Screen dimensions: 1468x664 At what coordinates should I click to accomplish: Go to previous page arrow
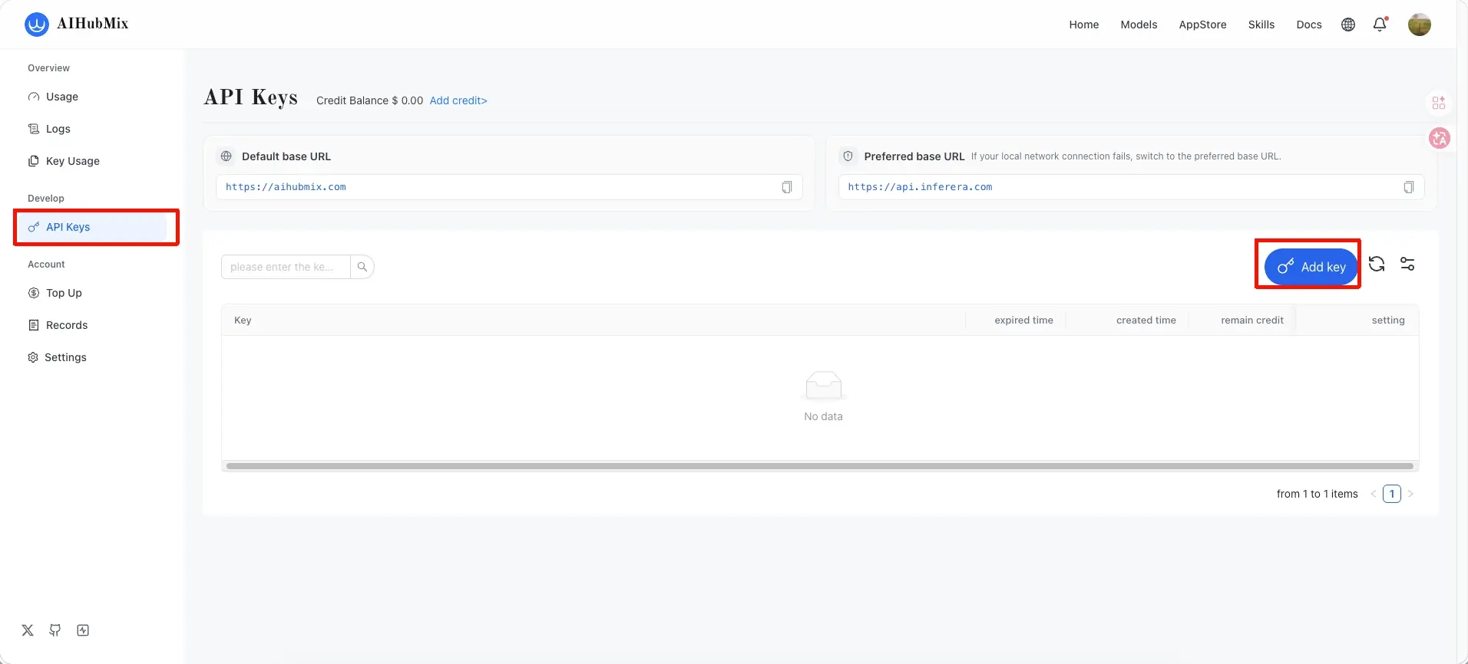pyautogui.click(x=1374, y=494)
